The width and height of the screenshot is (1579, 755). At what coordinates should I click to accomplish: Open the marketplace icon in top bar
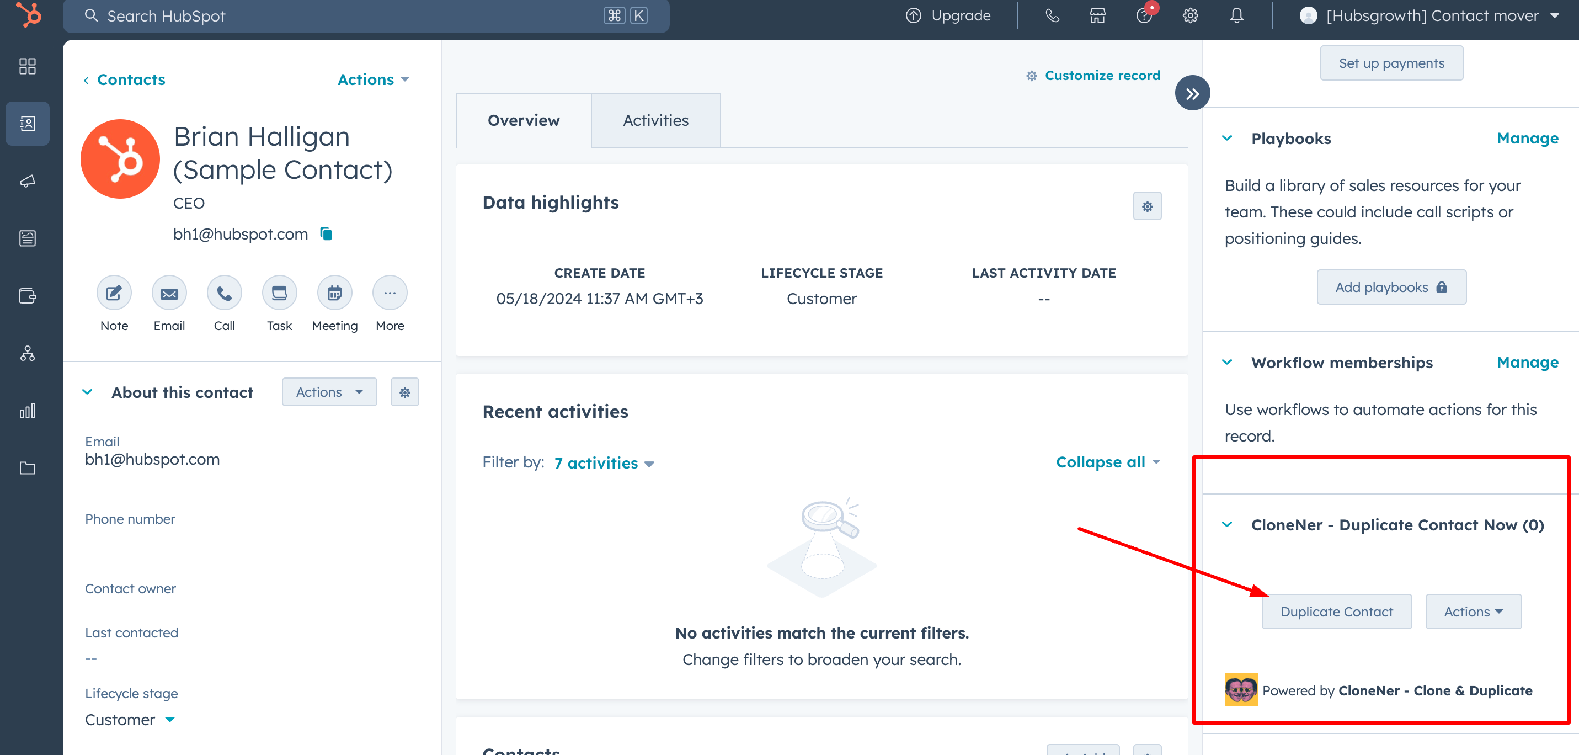(x=1097, y=16)
